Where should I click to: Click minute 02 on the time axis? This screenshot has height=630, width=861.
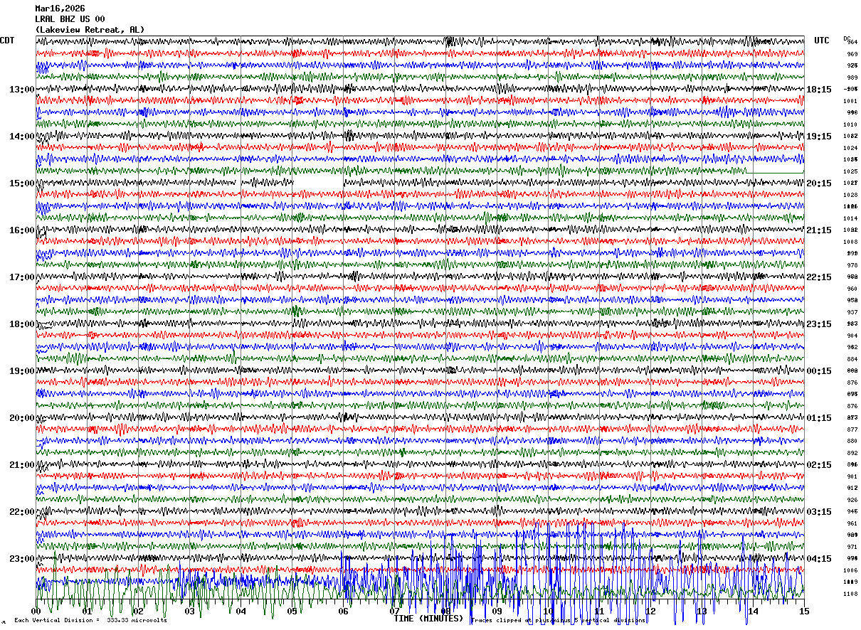point(138,612)
